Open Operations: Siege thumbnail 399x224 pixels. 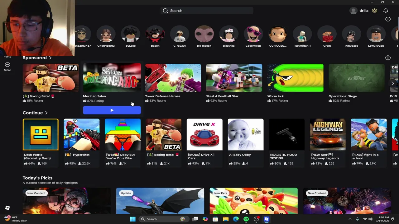pyautogui.click(x=357, y=78)
